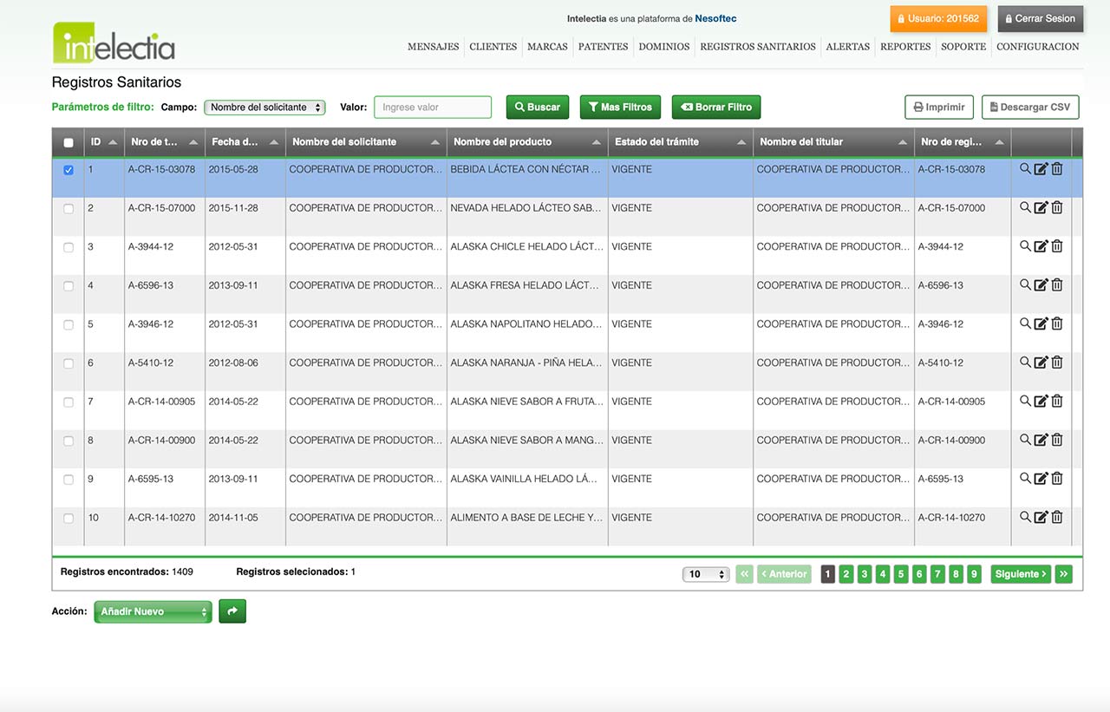Click the edit icon for row 10
Viewport: 1110px width, 712px height.
click(x=1041, y=518)
